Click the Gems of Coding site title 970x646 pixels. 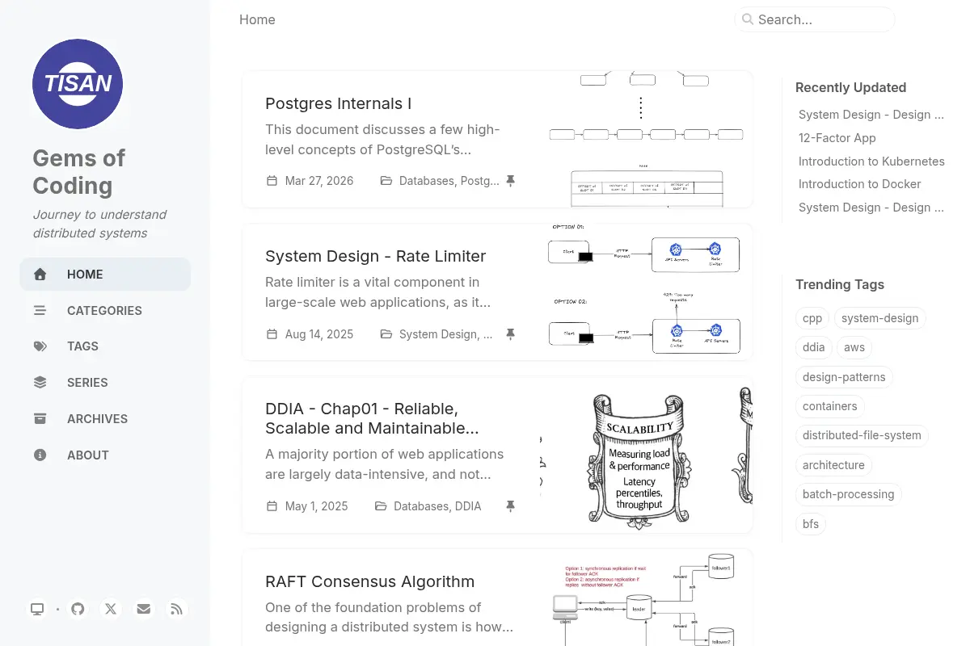[x=78, y=172]
